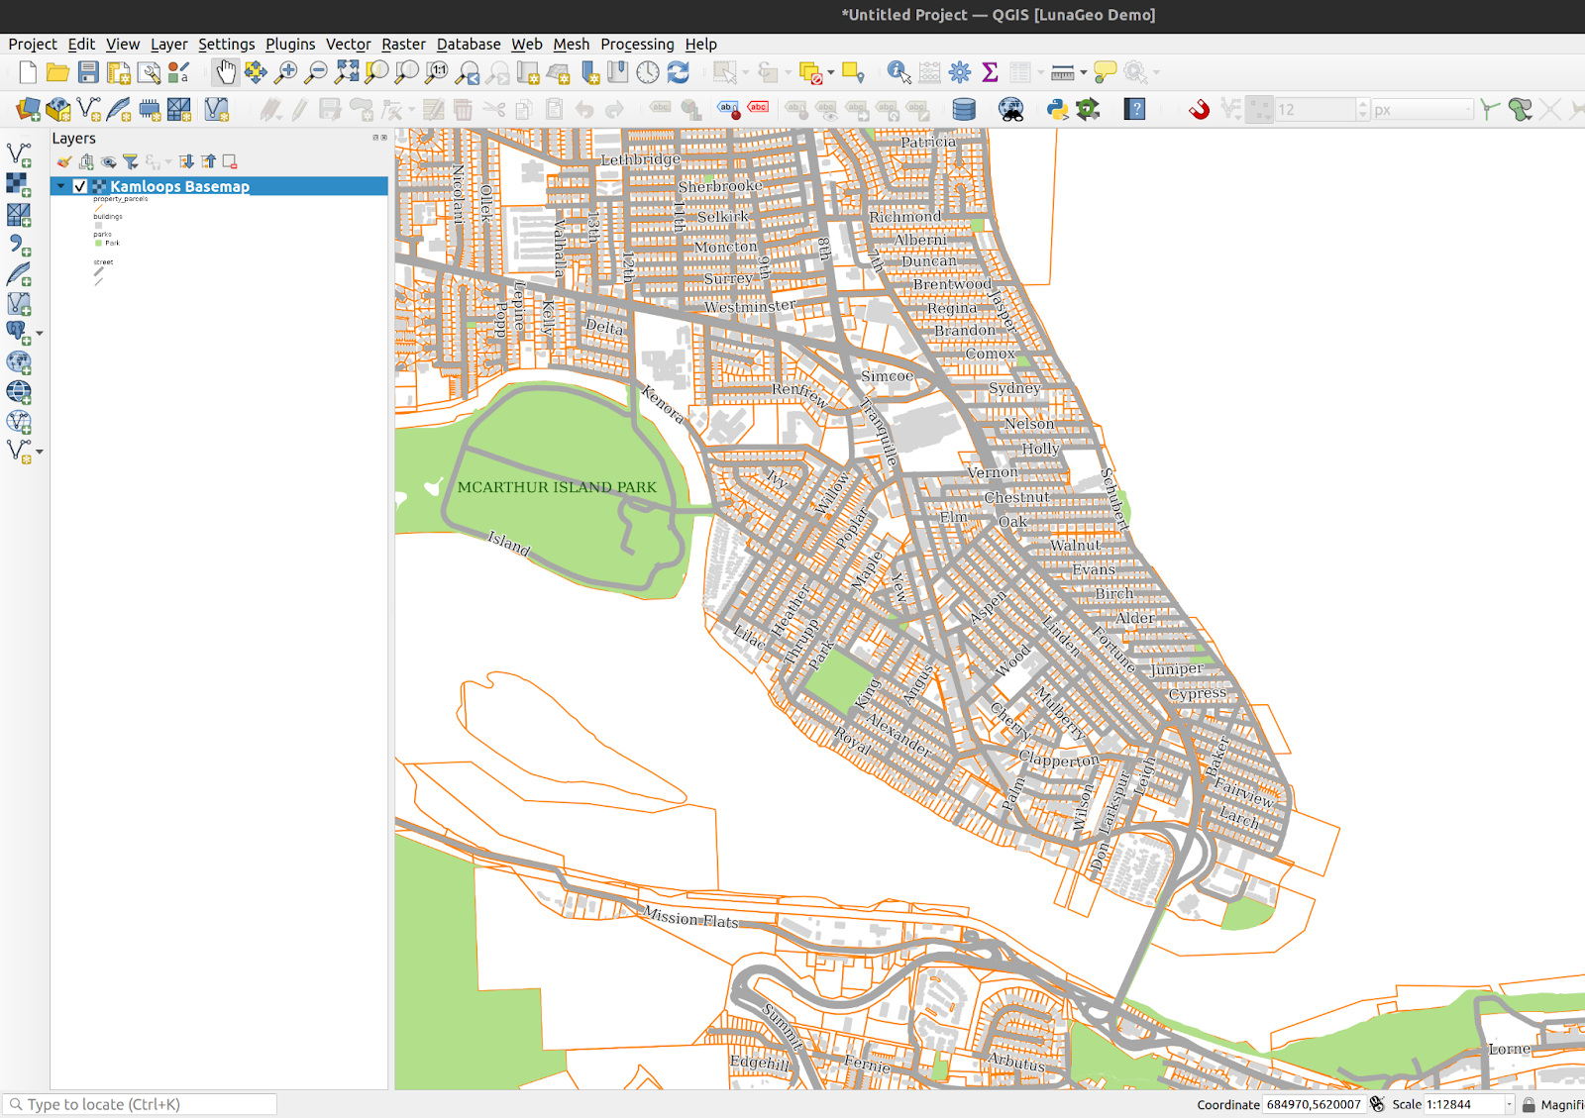Collapse the Kamloops Basemap legend entry
The width and height of the screenshot is (1585, 1118).
(60, 186)
